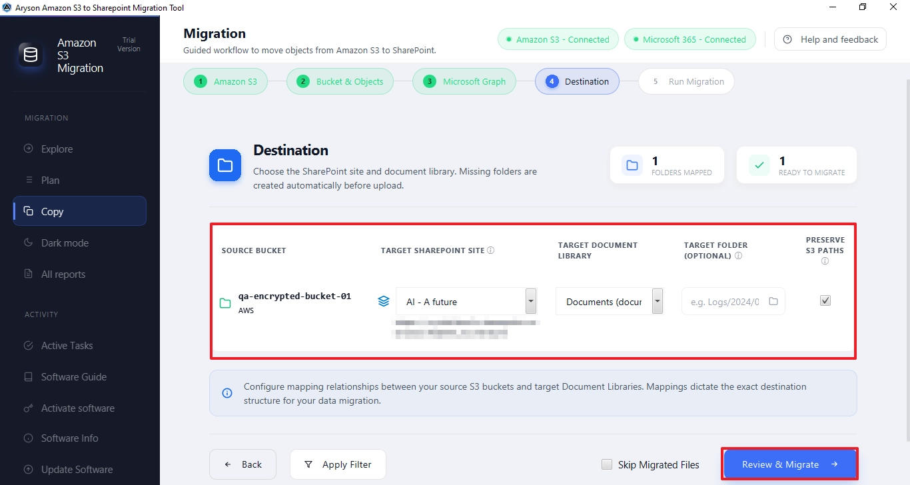Open All reports in sidebar
910x485 pixels.
coord(79,274)
